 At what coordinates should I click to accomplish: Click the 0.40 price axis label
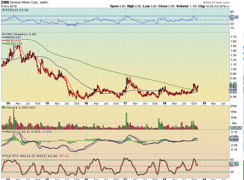point(233,97)
